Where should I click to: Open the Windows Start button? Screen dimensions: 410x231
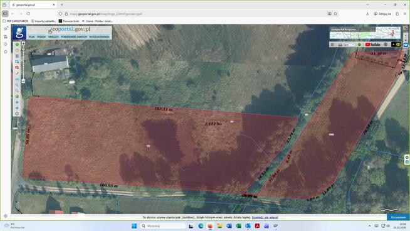(x=134, y=226)
